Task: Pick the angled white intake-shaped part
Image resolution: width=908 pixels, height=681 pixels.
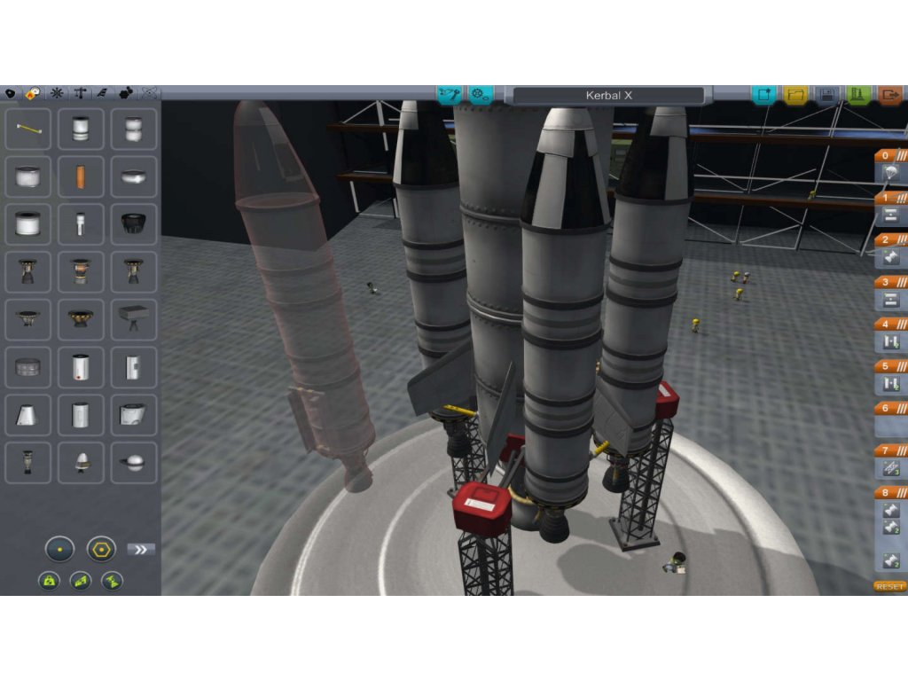Action: point(133,415)
